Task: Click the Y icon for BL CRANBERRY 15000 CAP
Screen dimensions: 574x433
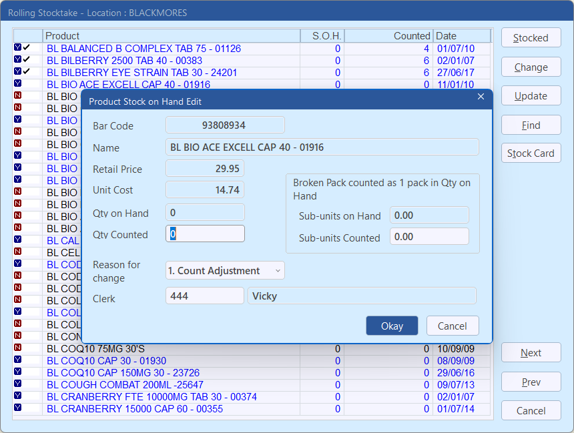Action: 17,408
